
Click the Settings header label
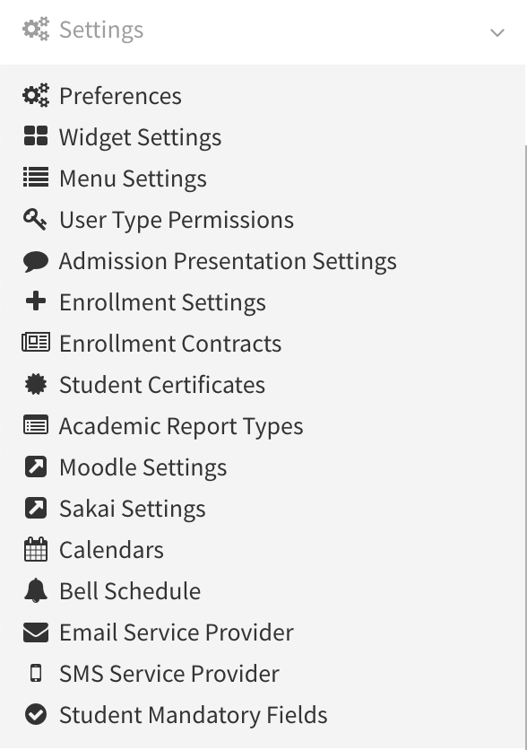(101, 30)
